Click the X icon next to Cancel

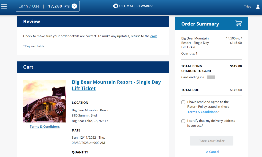click(207, 152)
